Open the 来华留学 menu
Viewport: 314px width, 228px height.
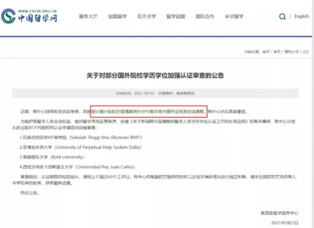234,16
